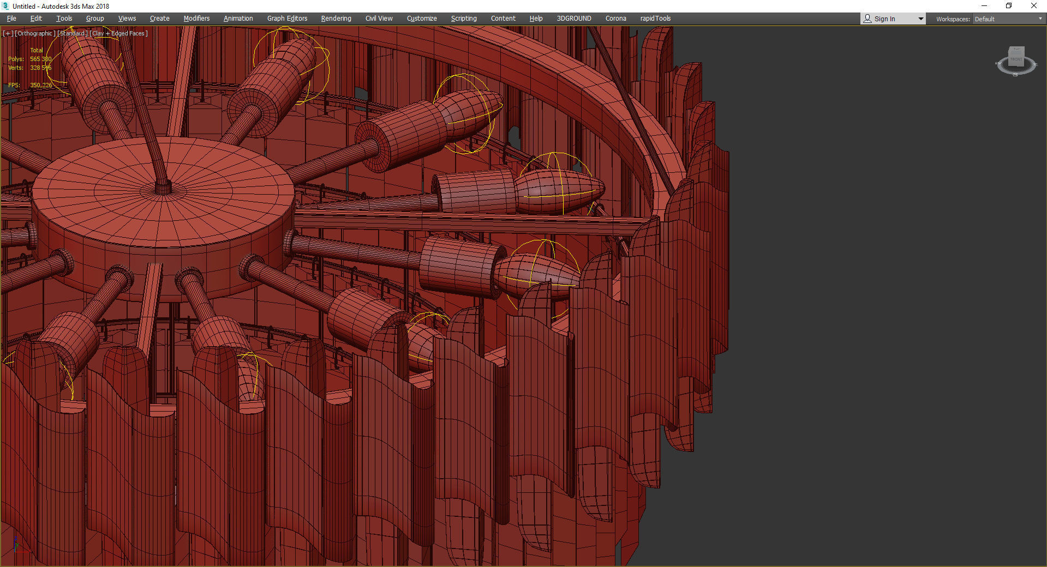
Task: Restore down the 3ds Max window
Action: click(x=1009, y=6)
